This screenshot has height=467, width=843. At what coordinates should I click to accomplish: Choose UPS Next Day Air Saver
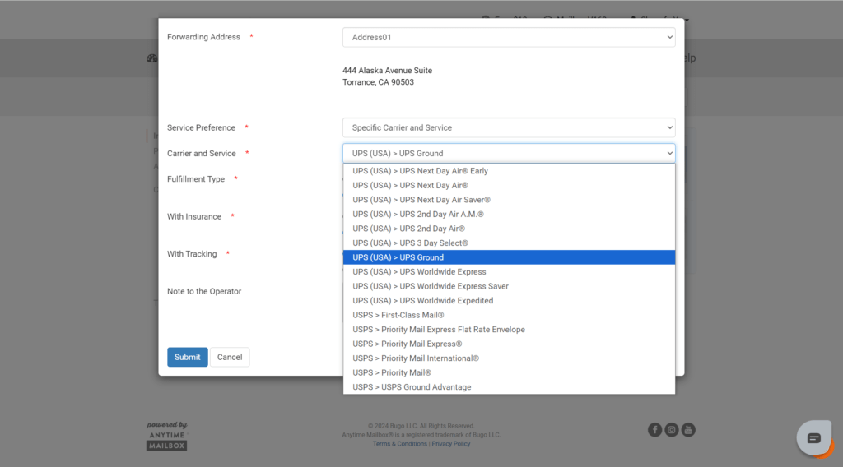[x=509, y=200]
